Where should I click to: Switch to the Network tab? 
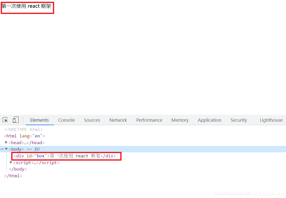[118, 120]
